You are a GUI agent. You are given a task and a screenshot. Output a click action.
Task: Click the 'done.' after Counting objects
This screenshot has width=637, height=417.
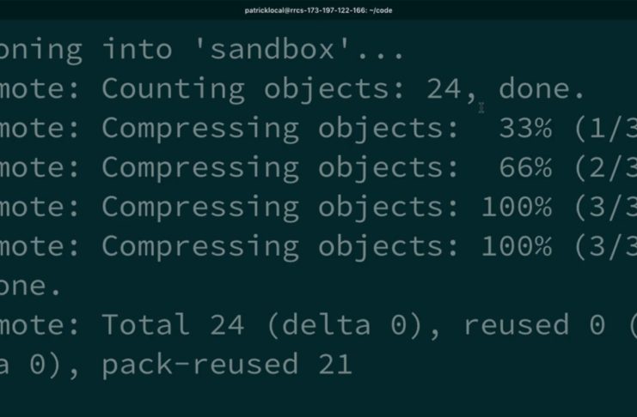point(542,88)
